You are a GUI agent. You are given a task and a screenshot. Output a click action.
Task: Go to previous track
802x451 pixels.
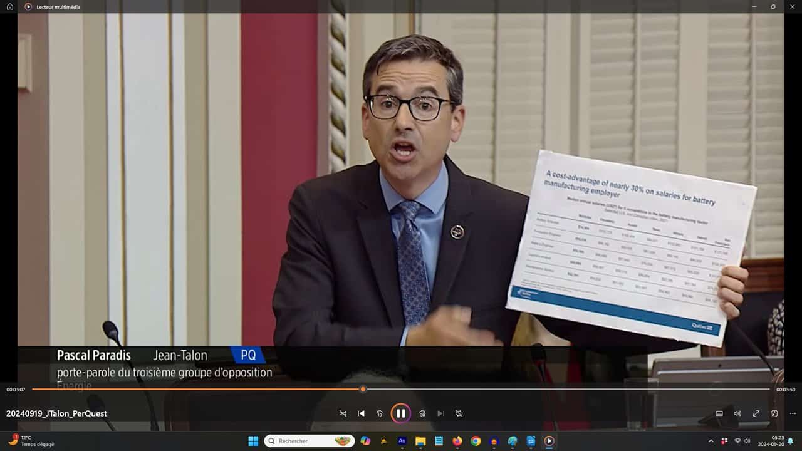pos(361,413)
